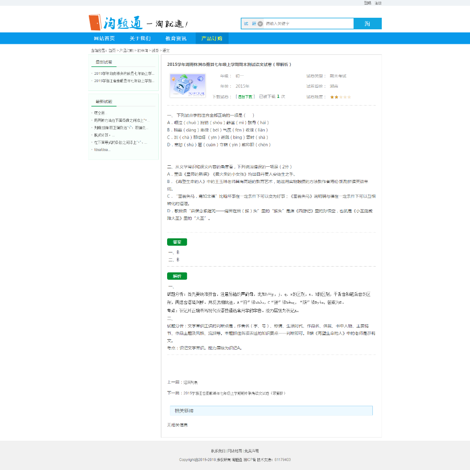Click the 最新试卷 sidebar heading

point(104,62)
